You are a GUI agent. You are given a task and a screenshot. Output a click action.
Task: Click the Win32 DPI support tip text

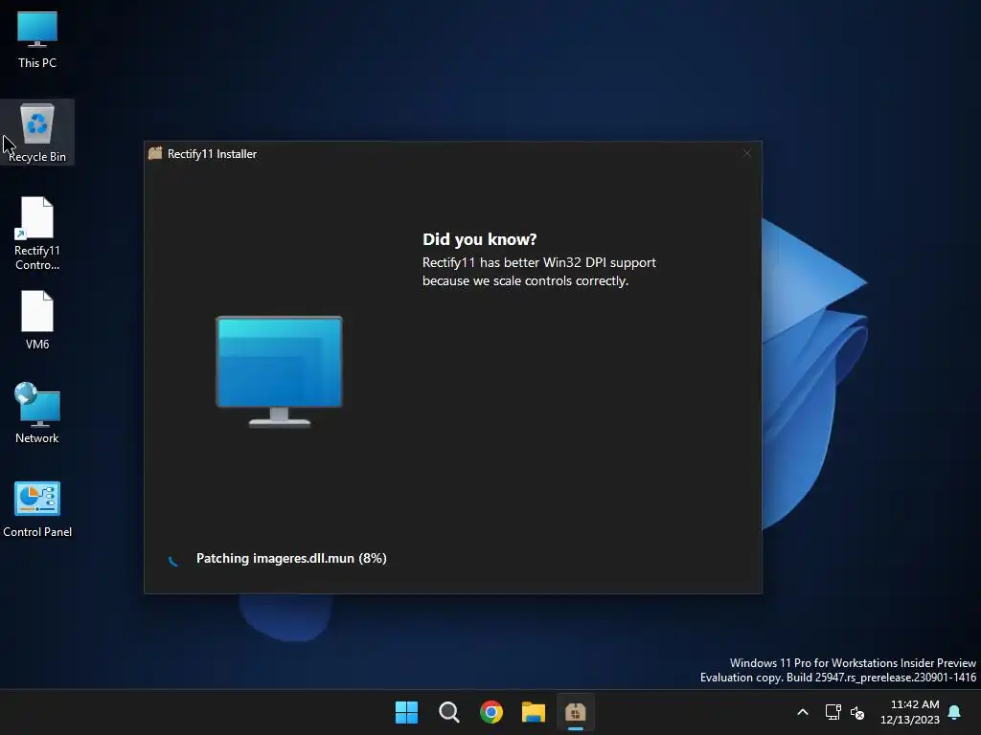pos(539,272)
